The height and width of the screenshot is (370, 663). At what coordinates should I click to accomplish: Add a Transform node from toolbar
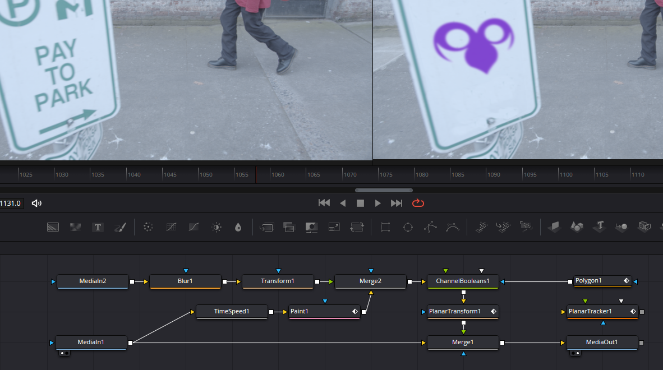point(357,227)
